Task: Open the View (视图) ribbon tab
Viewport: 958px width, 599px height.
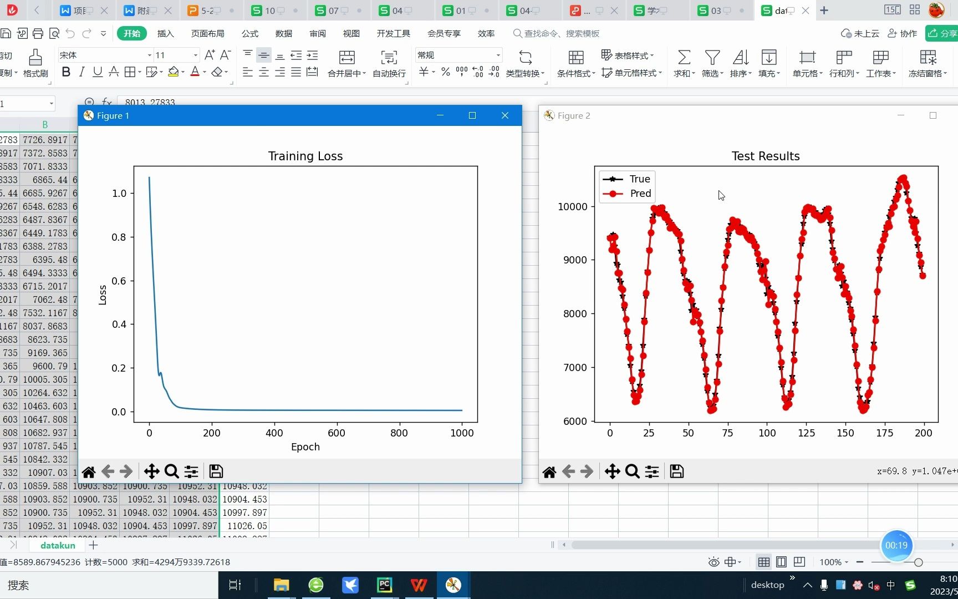Action: [x=351, y=34]
